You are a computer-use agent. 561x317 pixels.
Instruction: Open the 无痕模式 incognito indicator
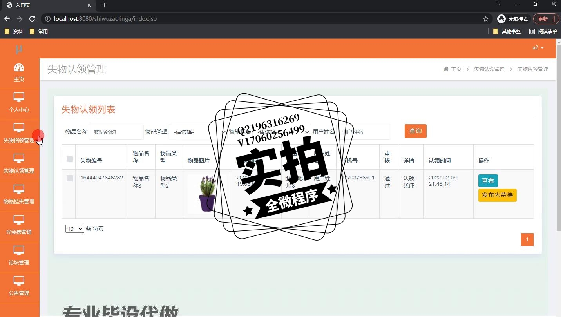[x=512, y=19]
